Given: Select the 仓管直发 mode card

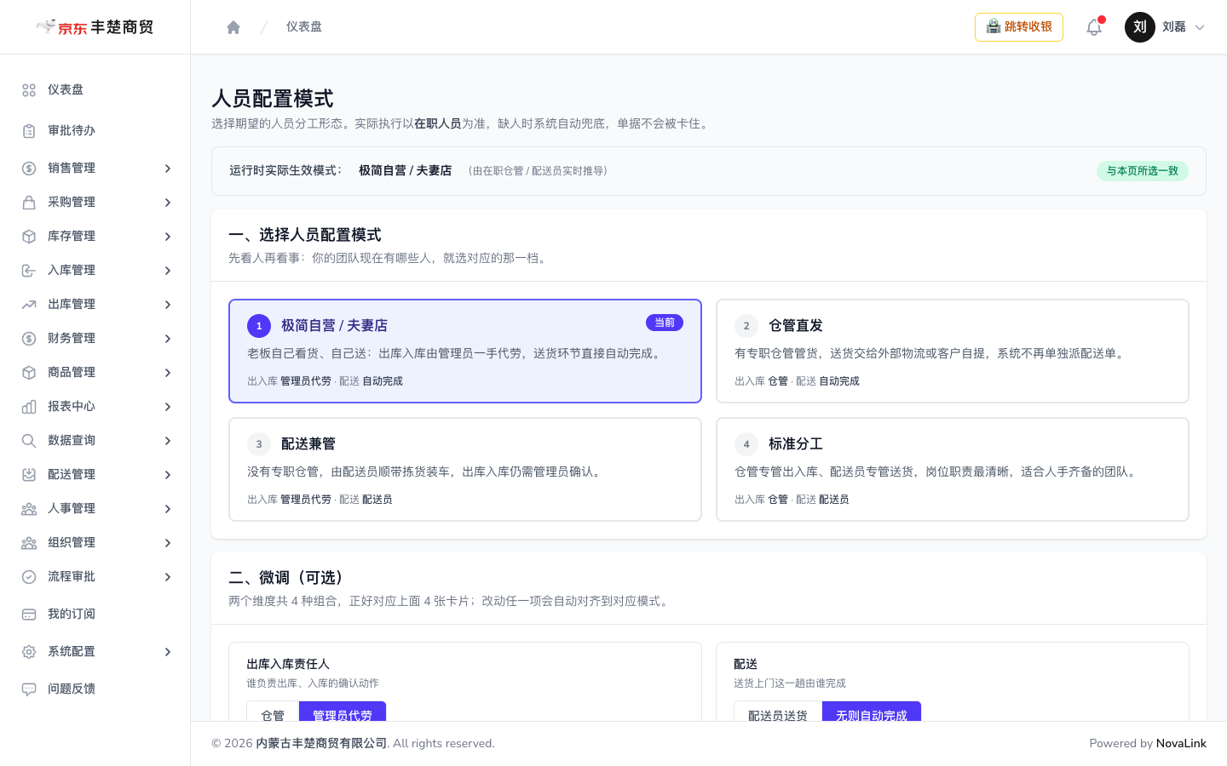Looking at the screenshot, I should [953, 351].
